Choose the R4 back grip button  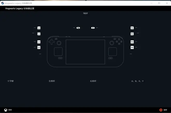[132, 42]
